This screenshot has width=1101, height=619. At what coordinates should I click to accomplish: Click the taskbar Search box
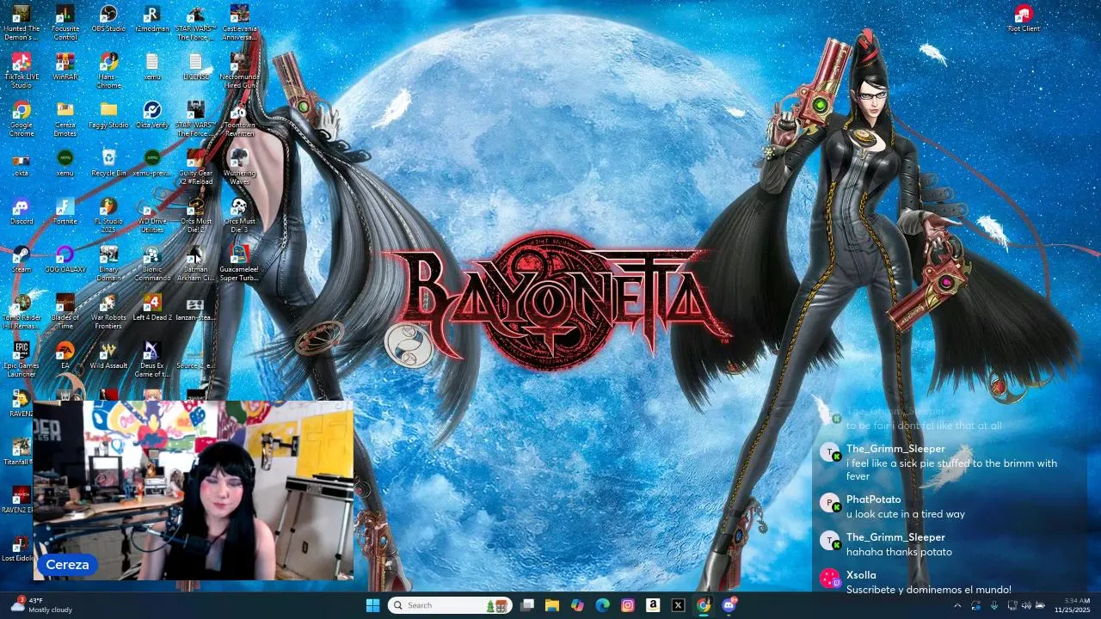[x=450, y=605]
